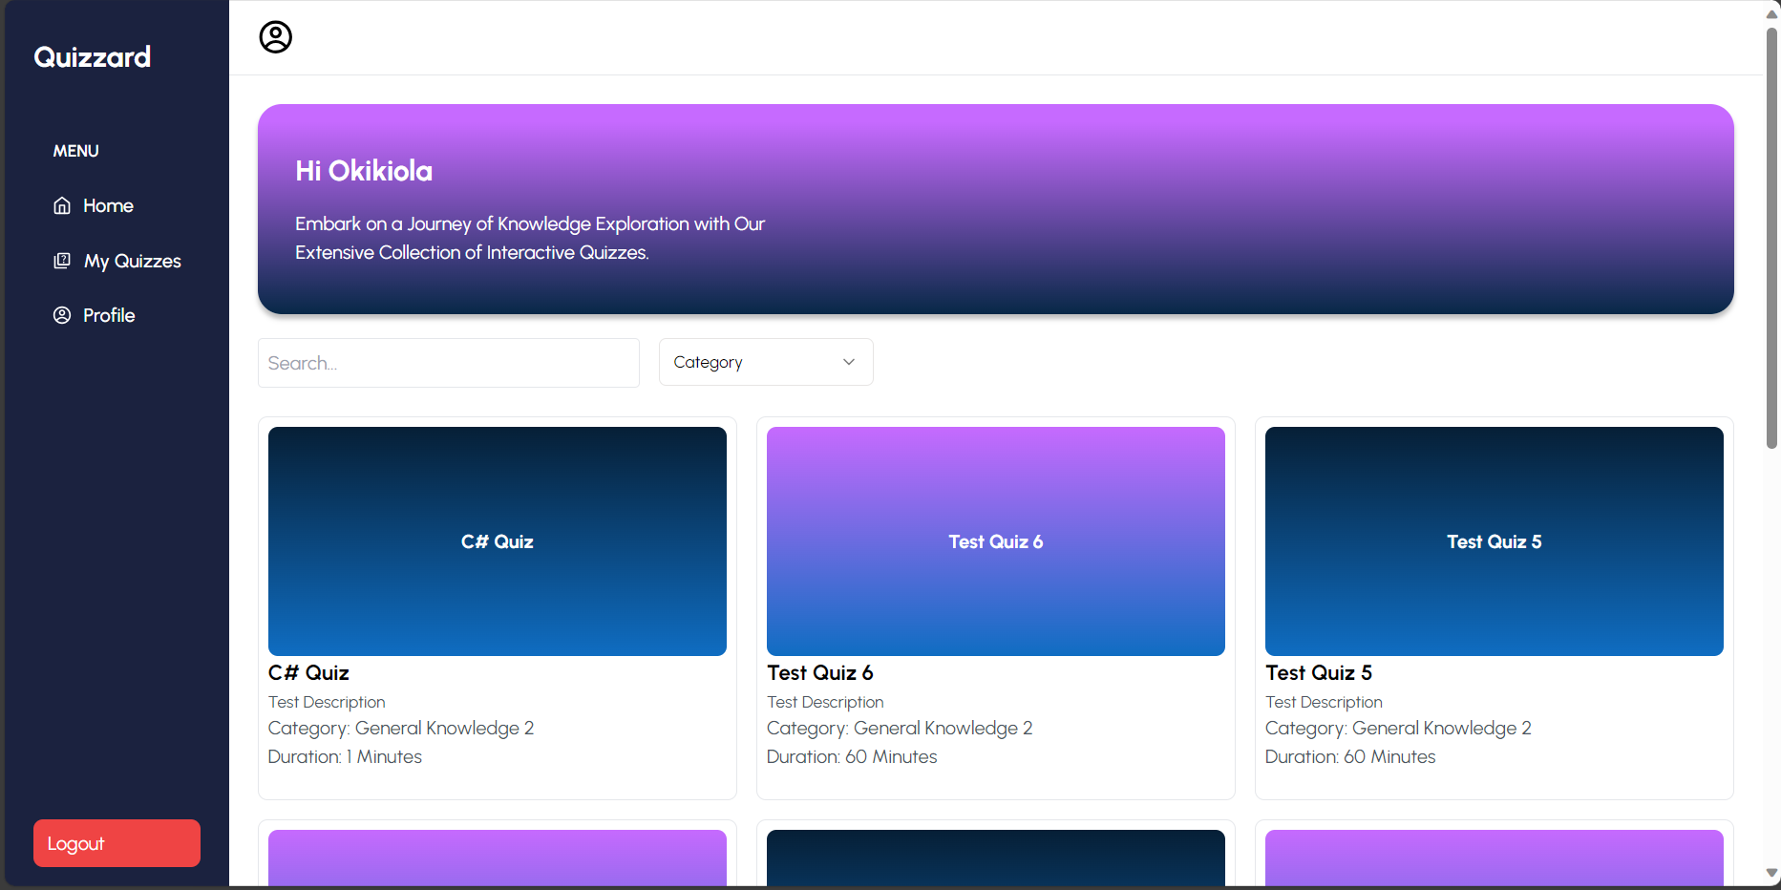Click Test Quiz 5 category text
1781x890 pixels.
click(x=1398, y=729)
